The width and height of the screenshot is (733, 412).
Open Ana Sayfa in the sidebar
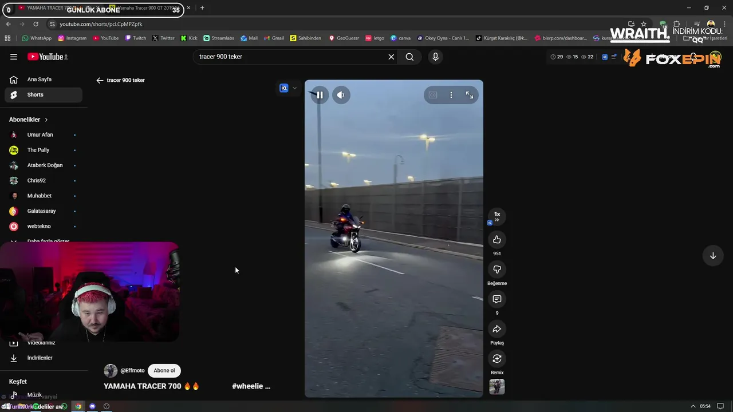click(44, 80)
